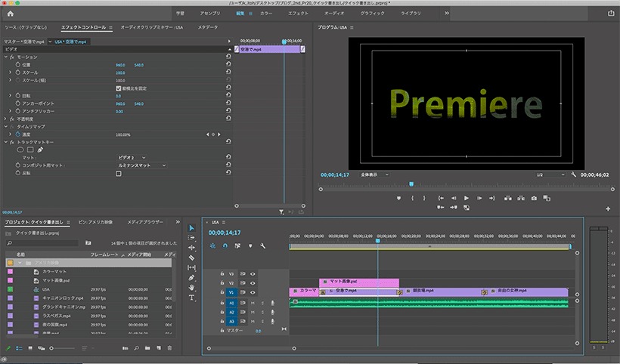Viewport: 620px width, 364px height.
Task: Open オーディオクリップミキサー tab
Action: [151, 27]
